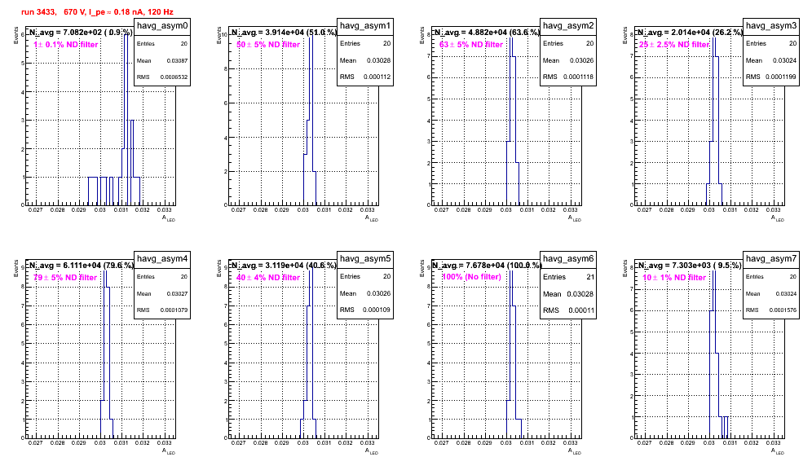
Task: Click RMS 0.0001118 in havg_asym2 box
Action: [x=568, y=77]
